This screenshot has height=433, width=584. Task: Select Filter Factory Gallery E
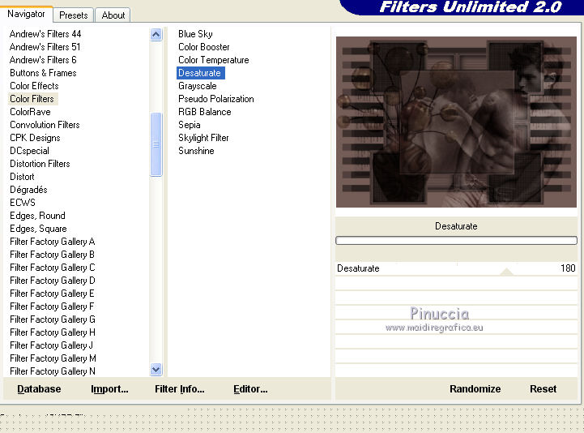52,294
